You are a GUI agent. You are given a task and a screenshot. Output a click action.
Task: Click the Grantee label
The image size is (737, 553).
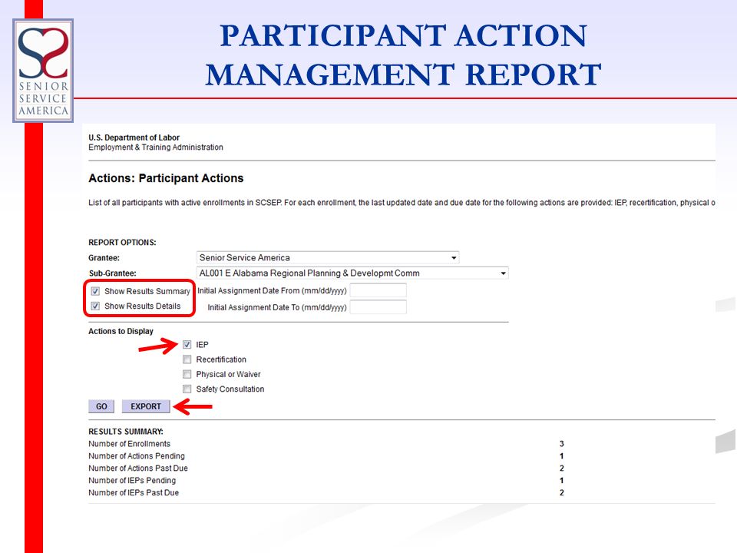click(x=104, y=258)
